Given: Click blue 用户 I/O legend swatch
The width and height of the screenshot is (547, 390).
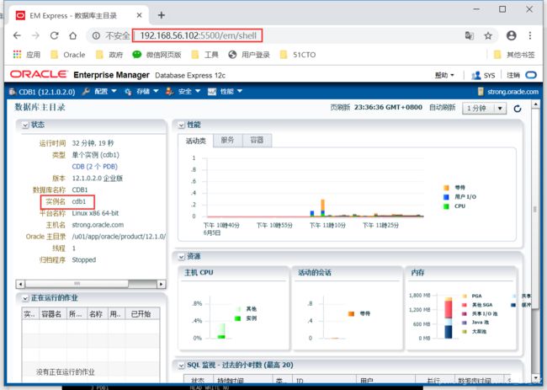Looking at the screenshot, I should coord(446,197).
